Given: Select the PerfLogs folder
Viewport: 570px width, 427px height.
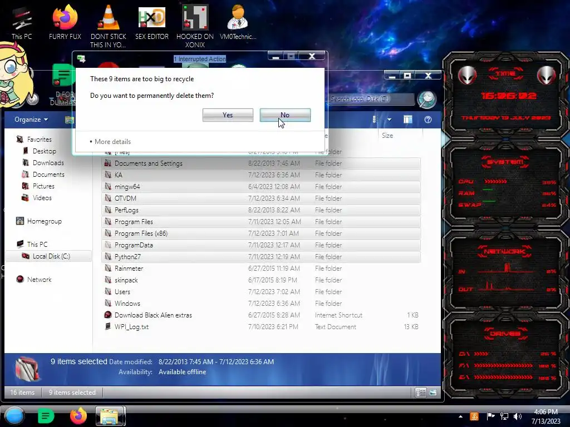Looking at the screenshot, I should pyautogui.click(x=261, y=210).
